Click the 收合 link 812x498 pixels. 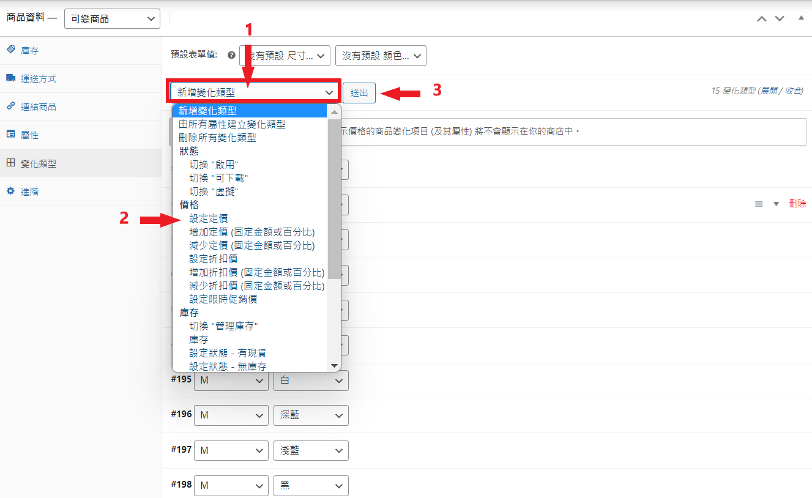pyautogui.click(x=793, y=91)
